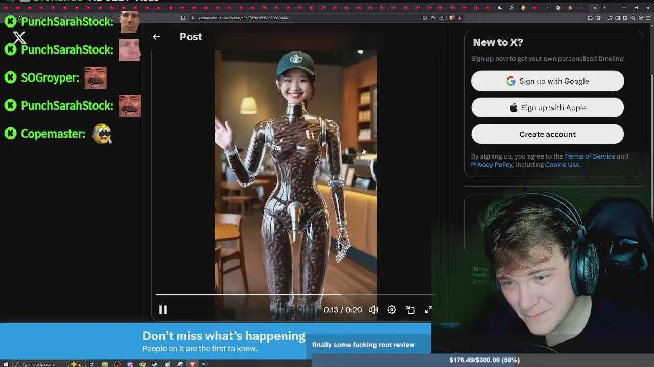Viewport: 654px width, 367px height.
Task: Share page from address bar
Action: pyautogui.click(x=442, y=18)
